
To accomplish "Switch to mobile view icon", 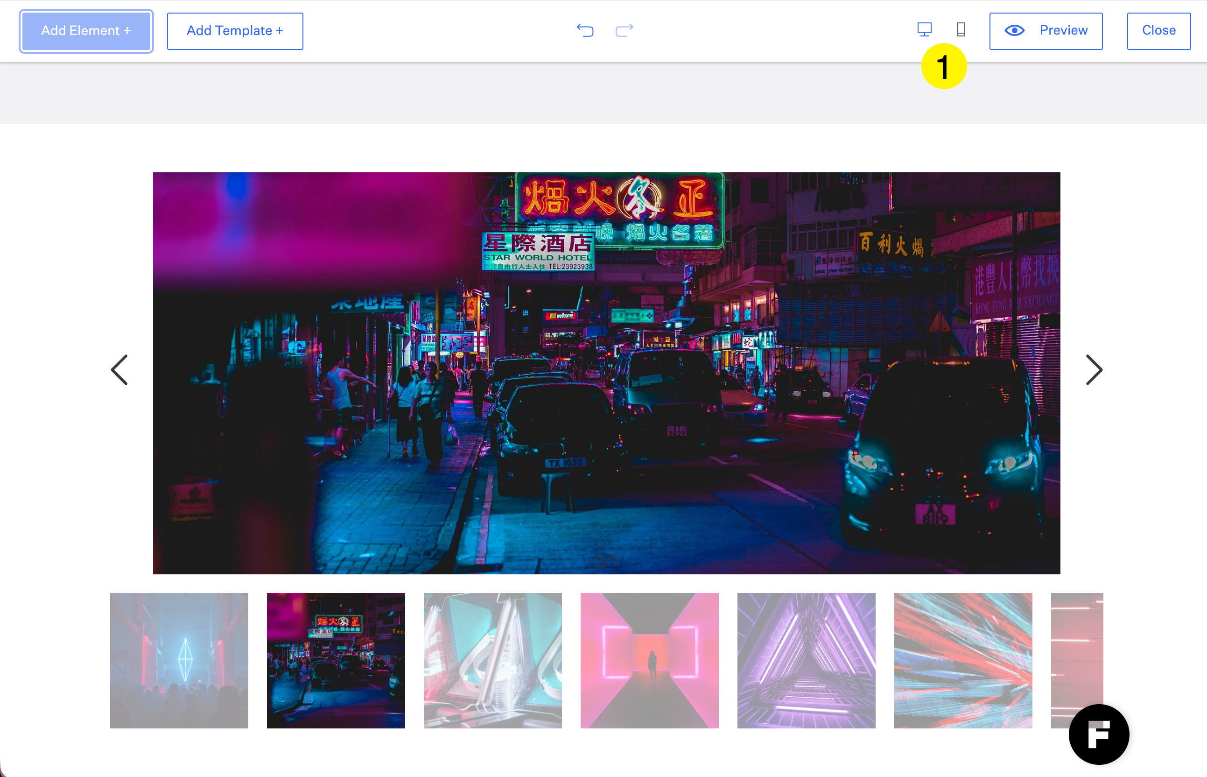I will pyautogui.click(x=961, y=29).
